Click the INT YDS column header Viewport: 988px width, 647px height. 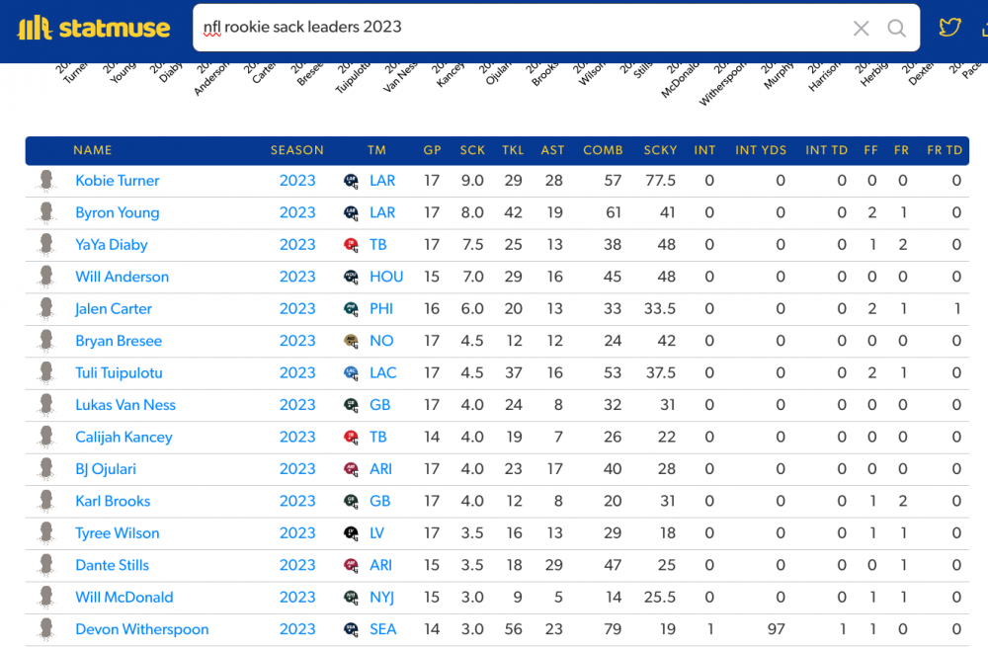[x=761, y=150]
